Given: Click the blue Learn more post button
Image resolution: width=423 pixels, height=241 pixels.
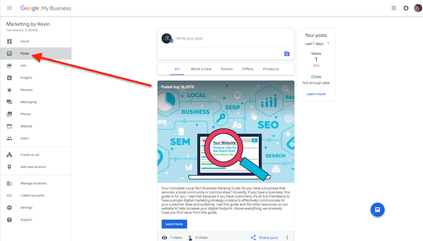Looking at the screenshot, I should click(174, 224).
